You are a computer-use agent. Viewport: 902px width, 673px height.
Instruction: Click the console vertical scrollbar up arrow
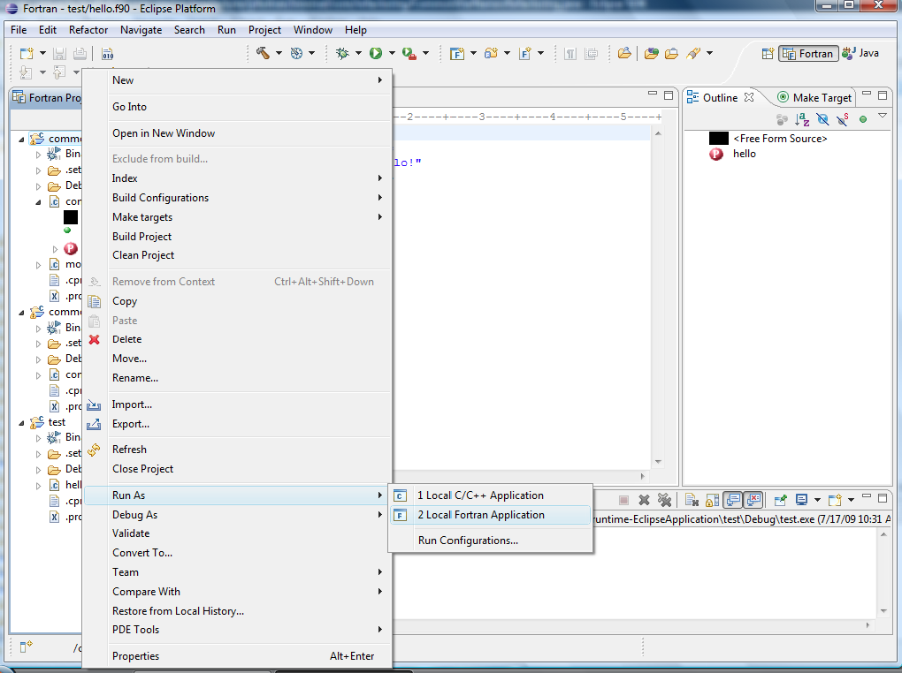(883, 534)
